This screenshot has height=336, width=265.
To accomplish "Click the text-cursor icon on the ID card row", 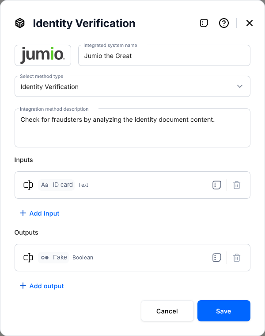I will (x=28, y=185).
